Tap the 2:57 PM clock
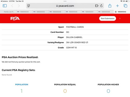Viewport: 130px width, 97px height. 12,1
